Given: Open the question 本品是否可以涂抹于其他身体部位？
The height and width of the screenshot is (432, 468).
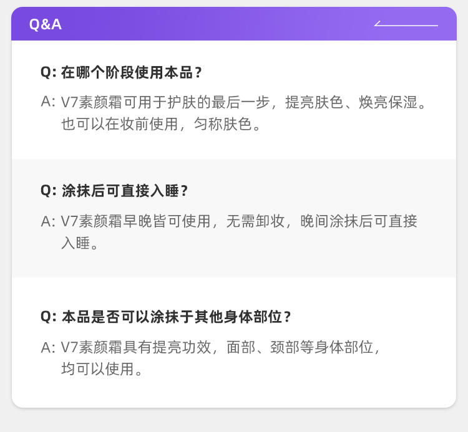Looking at the screenshot, I should click(177, 317).
